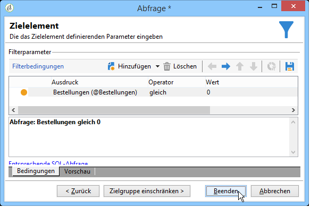Switch to the Vorschau tab
The height and width of the screenshot is (216, 319).
click(77, 171)
